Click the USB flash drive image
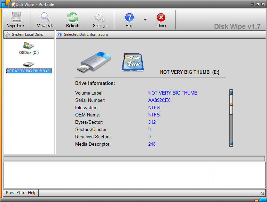 [x=94, y=62]
